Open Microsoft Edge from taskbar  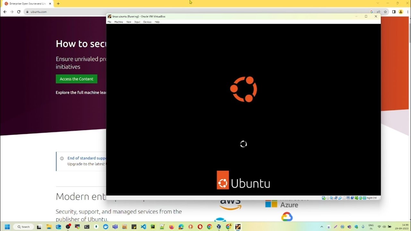coord(181,227)
